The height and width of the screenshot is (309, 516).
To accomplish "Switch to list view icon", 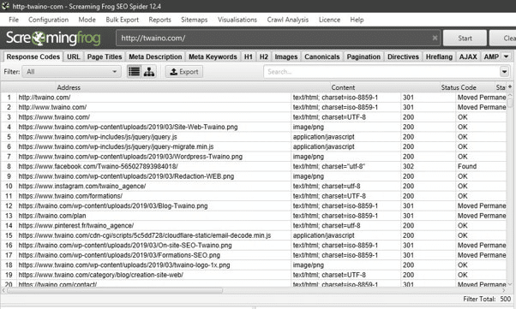I will pyautogui.click(x=134, y=71).
